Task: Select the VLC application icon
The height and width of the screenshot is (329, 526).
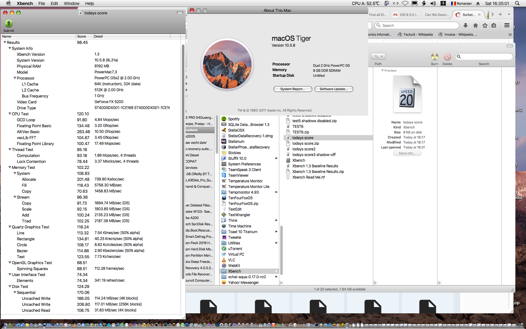Action: pyautogui.click(x=224, y=260)
